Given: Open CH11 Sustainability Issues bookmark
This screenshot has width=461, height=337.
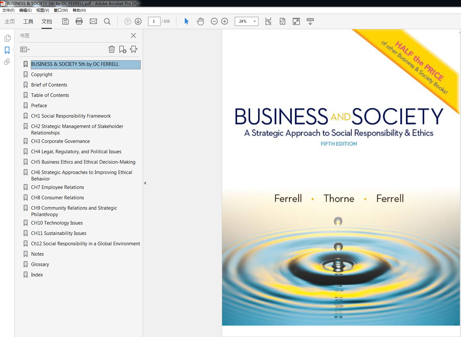Looking at the screenshot, I should click(x=59, y=233).
